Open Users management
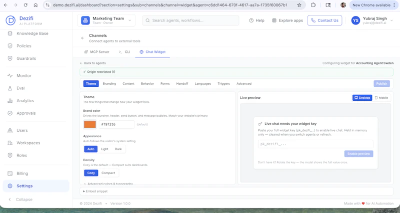 [x=22, y=130]
